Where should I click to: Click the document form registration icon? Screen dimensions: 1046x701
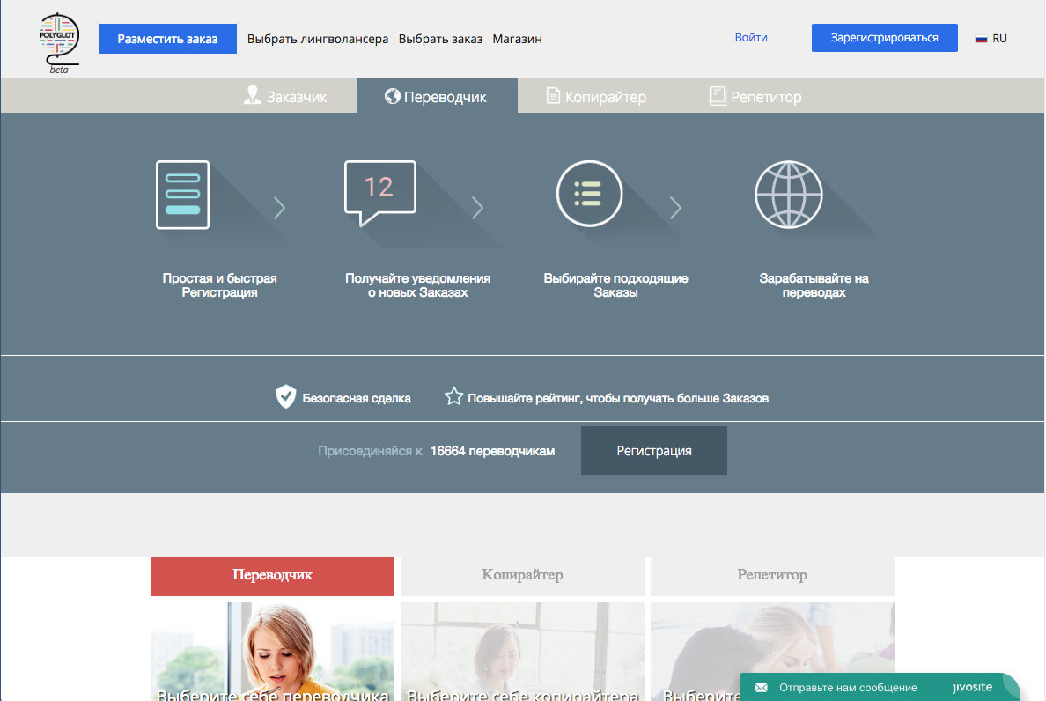(183, 195)
